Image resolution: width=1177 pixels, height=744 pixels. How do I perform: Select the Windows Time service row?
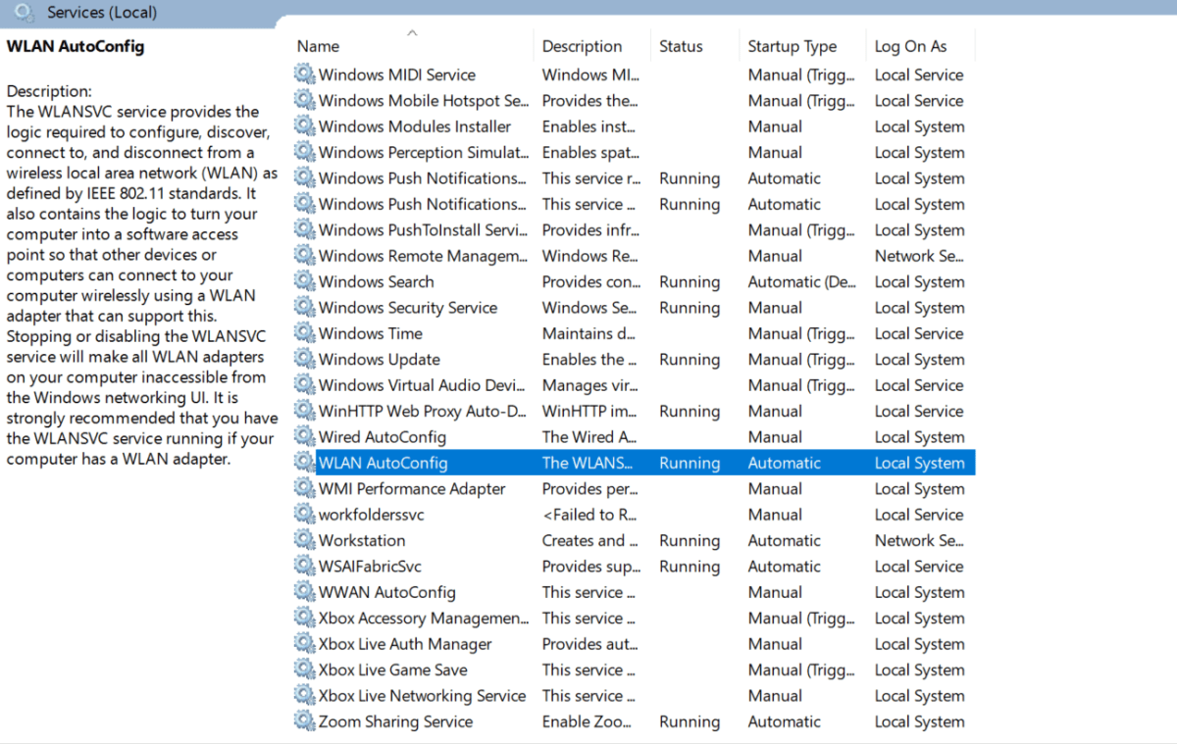(370, 333)
